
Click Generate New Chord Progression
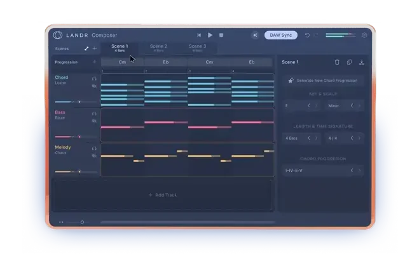(x=324, y=81)
